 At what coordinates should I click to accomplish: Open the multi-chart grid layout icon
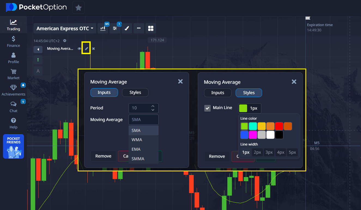(151, 28)
